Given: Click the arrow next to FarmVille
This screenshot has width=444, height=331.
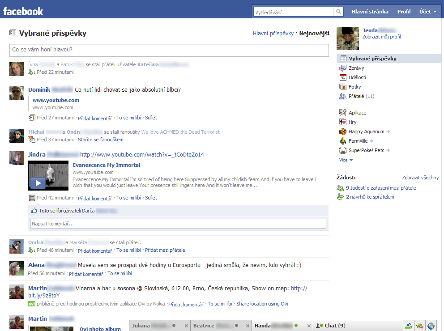Looking at the screenshot, I should click(x=371, y=141).
